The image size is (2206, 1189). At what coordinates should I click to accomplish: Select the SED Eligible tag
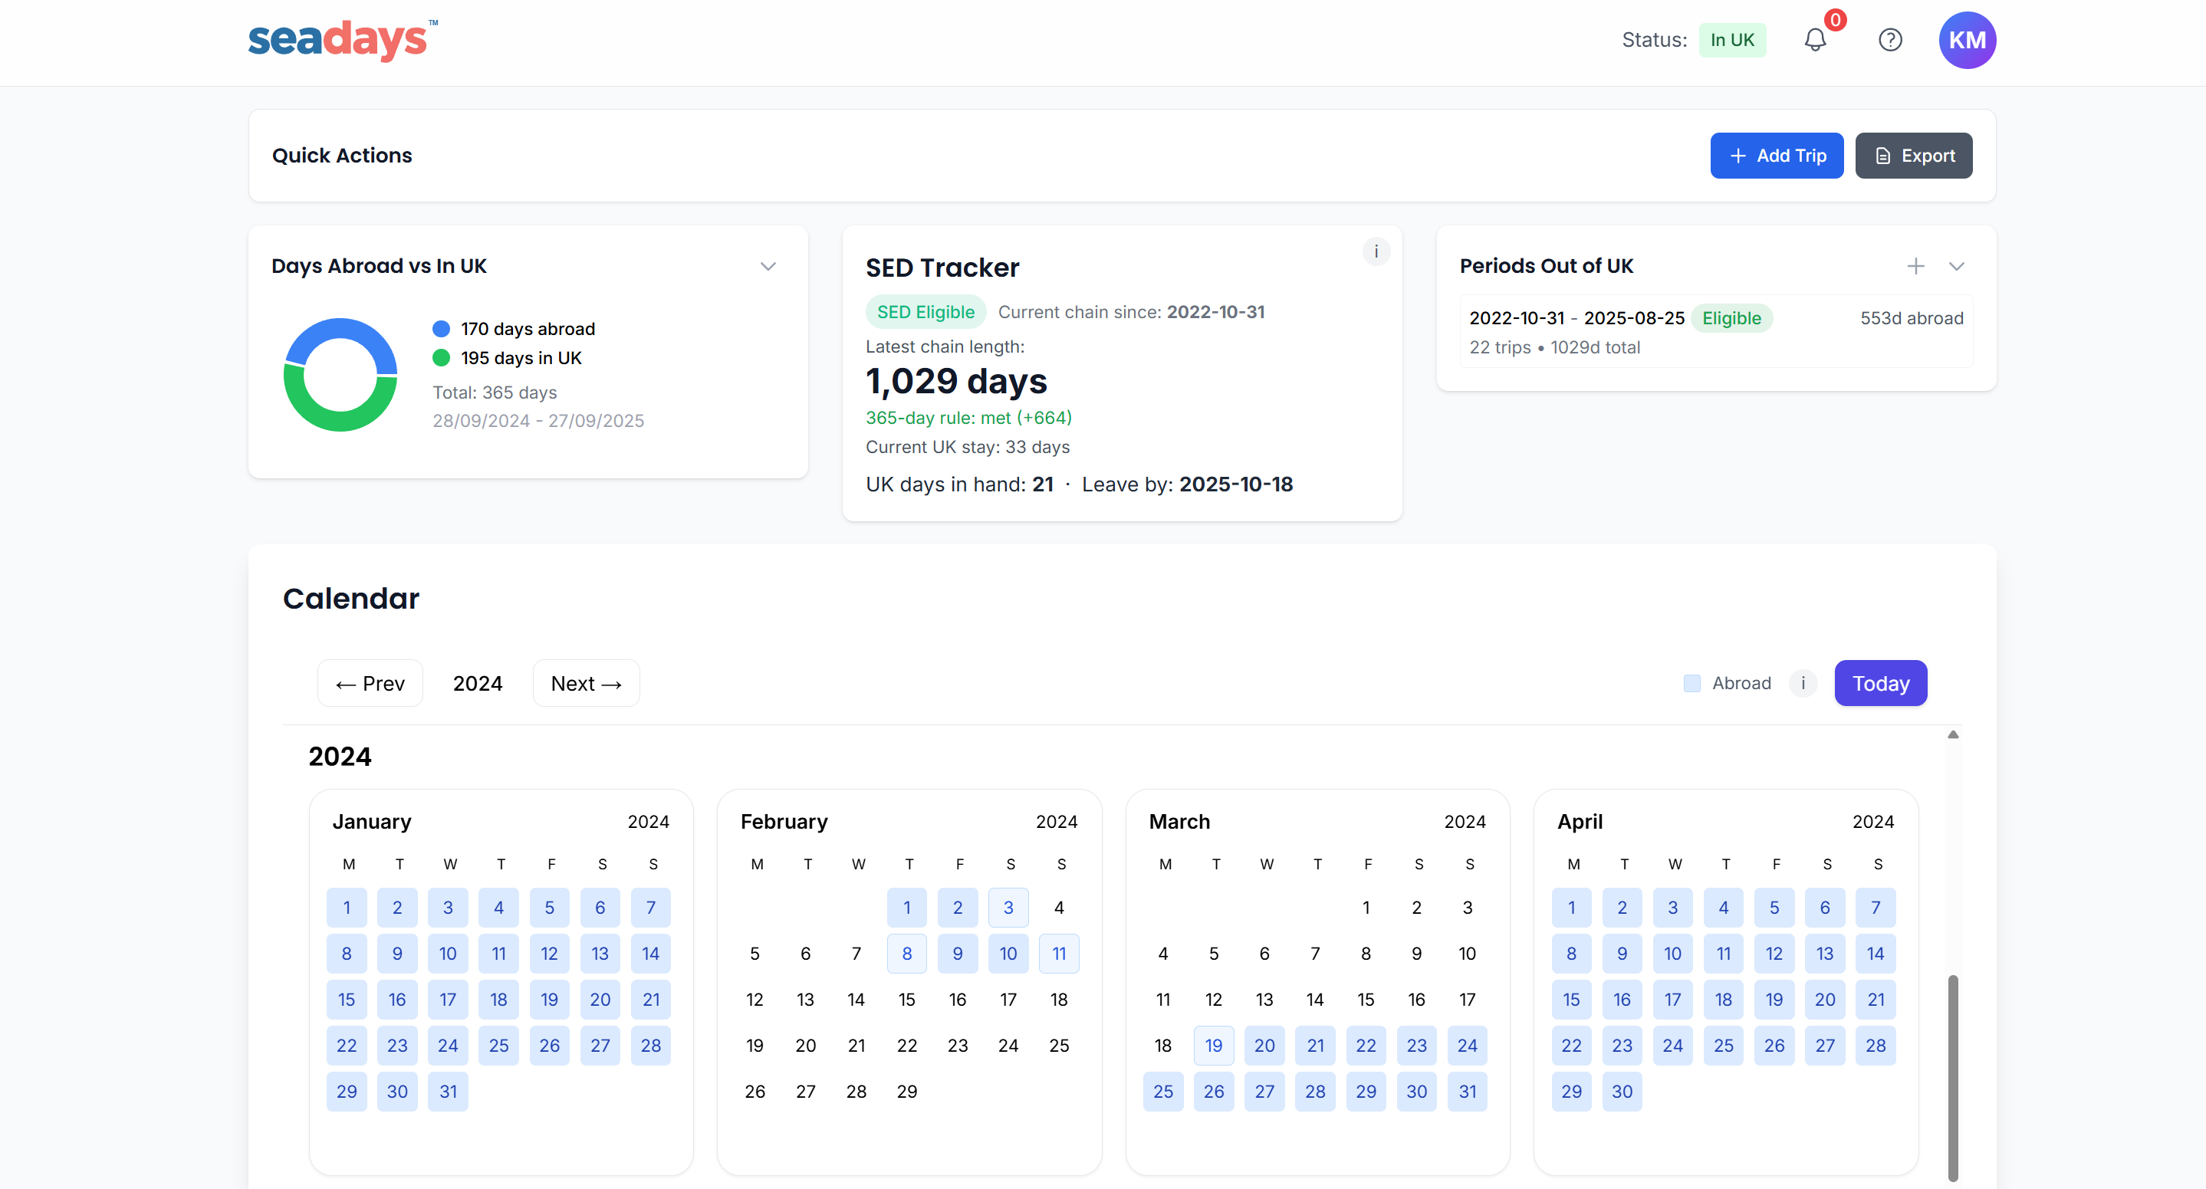click(x=925, y=311)
